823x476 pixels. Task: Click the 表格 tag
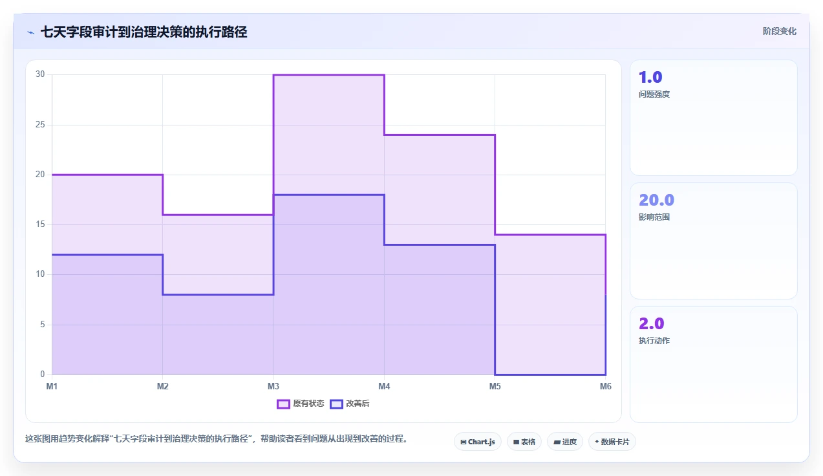coord(524,442)
